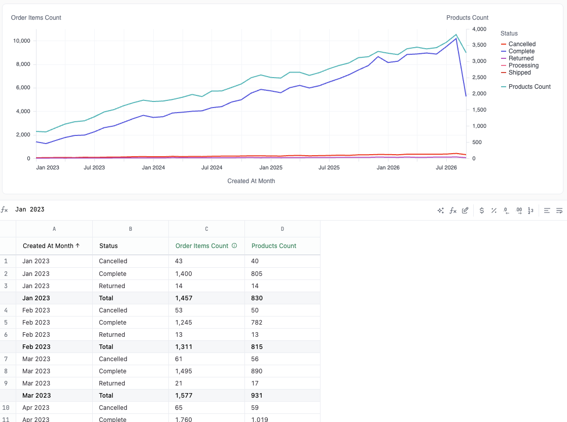Toggle the Shipped series in legend
This screenshot has width=567, height=422.
(516, 73)
